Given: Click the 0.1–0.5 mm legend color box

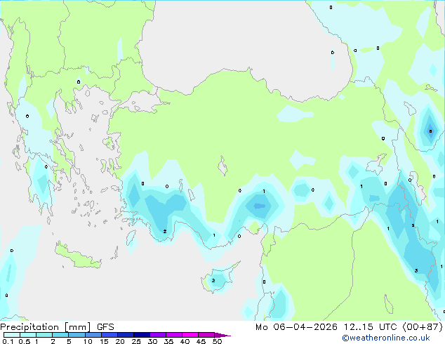Looking at the screenshot, I should point(12,335).
